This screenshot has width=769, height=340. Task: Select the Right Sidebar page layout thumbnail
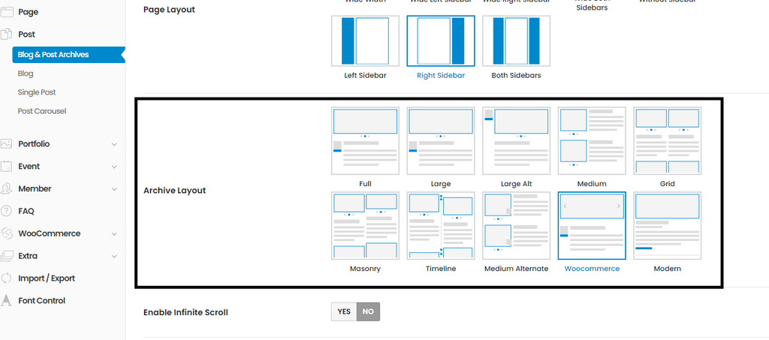(440, 41)
